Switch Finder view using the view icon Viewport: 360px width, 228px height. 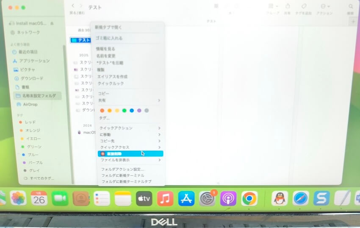tap(216, 6)
